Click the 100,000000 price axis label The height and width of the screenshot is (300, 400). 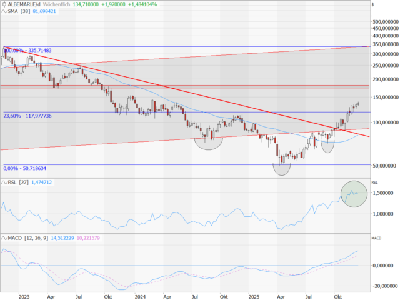coord(386,122)
